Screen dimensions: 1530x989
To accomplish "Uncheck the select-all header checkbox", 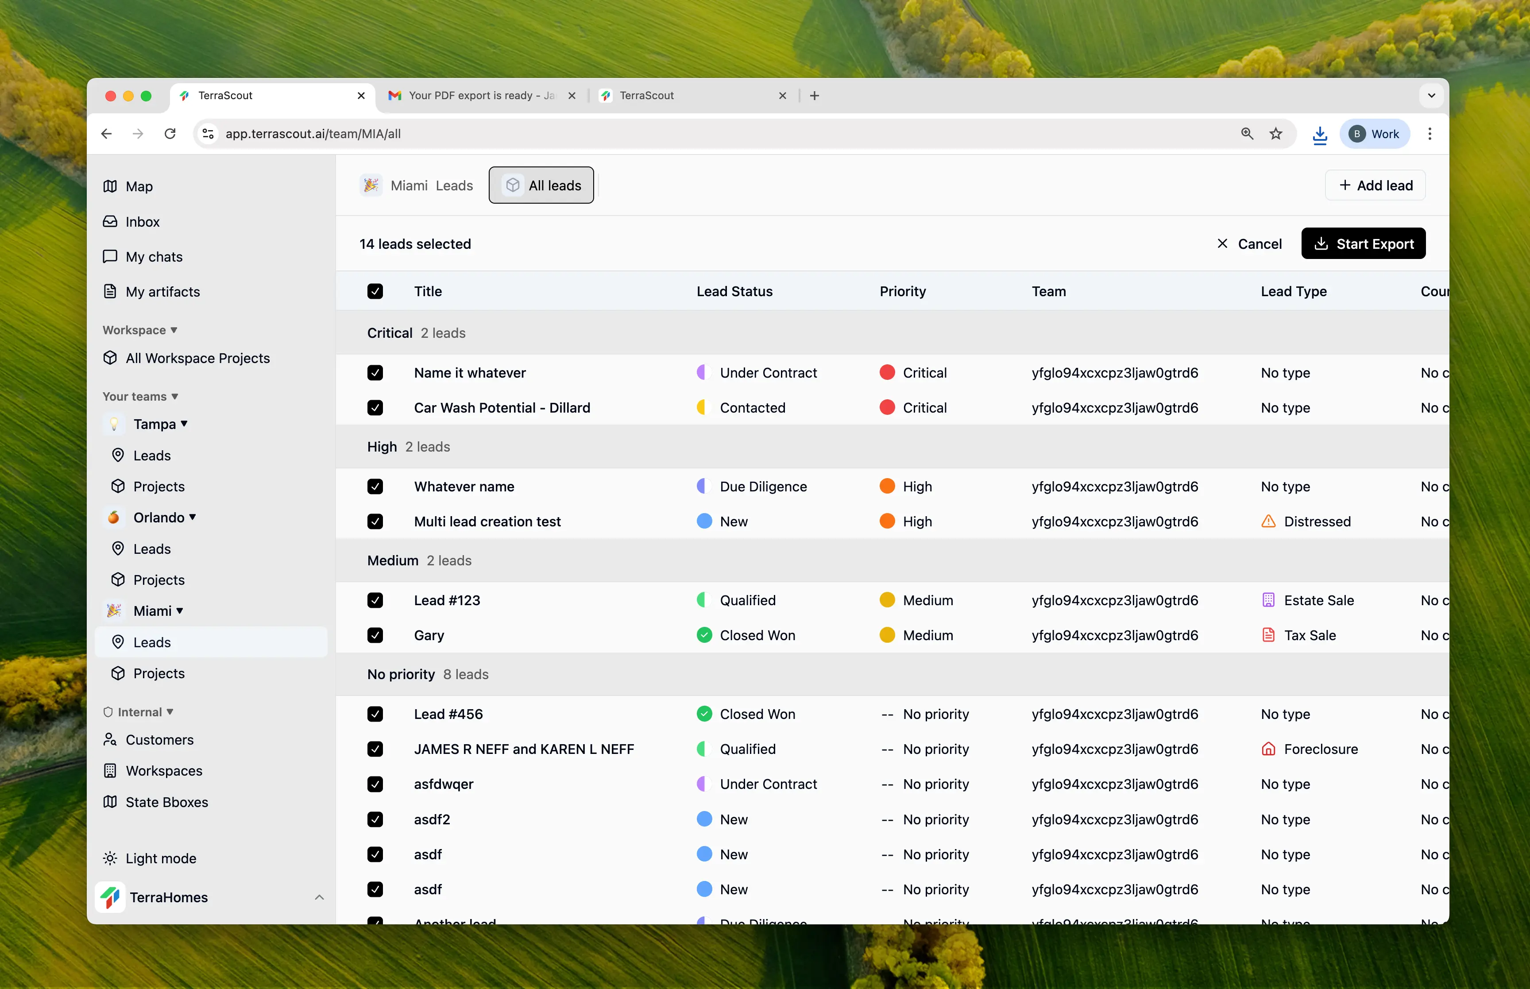I will (x=375, y=292).
